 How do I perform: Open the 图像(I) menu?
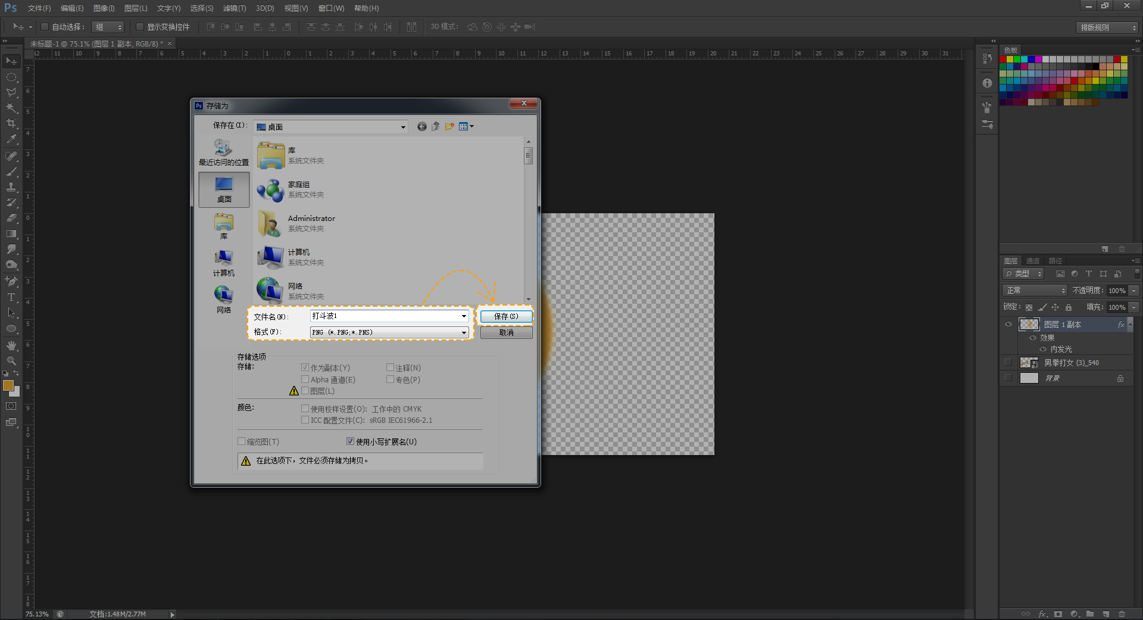pos(104,8)
